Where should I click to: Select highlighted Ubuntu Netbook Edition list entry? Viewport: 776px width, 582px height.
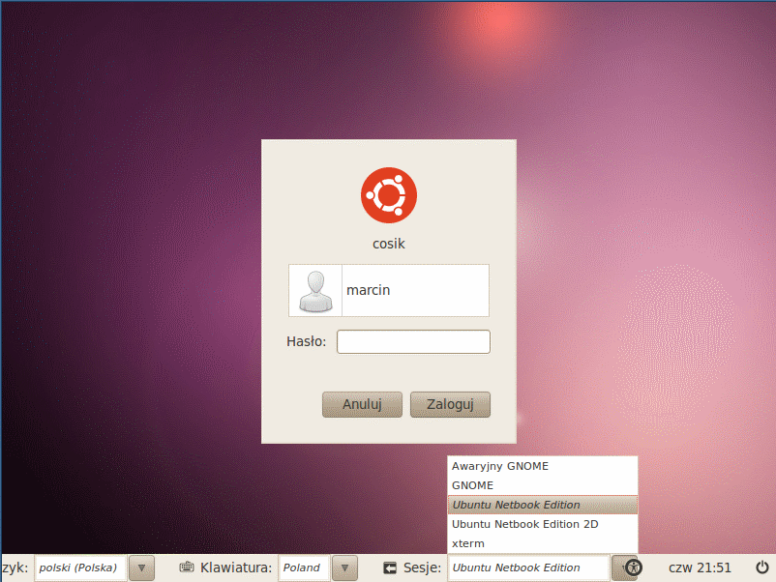pos(516,505)
